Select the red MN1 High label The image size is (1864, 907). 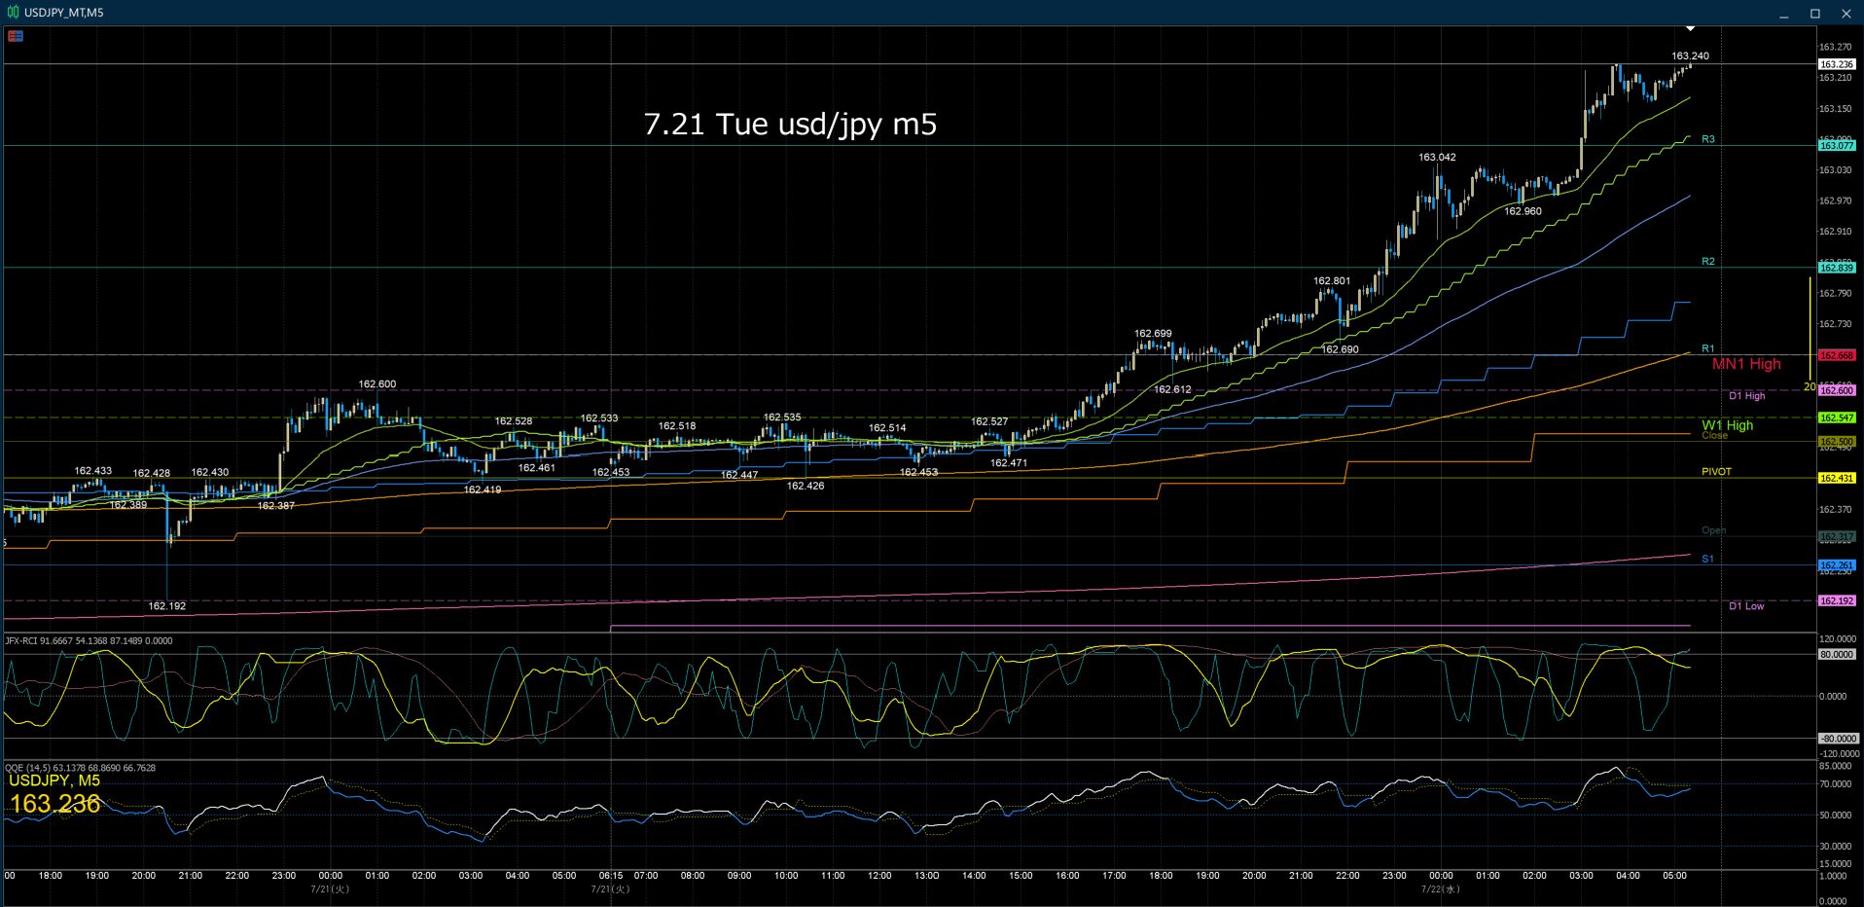[x=1746, y=364]
